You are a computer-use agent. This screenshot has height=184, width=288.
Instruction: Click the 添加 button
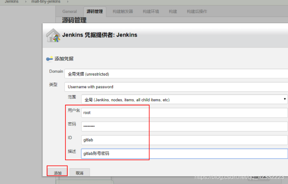pyautogui.click(x=57, y=173)
